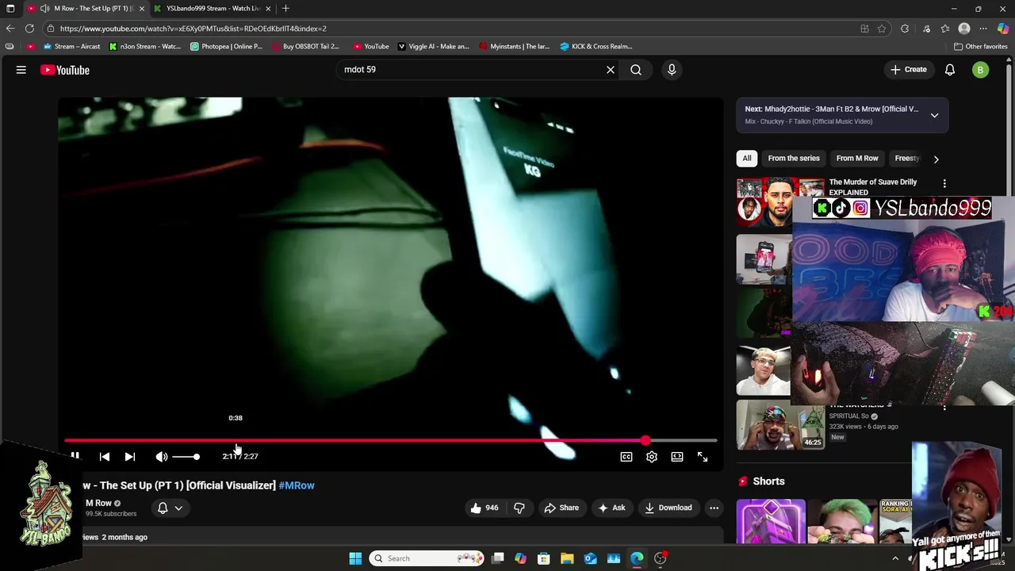This screenshot has height=571, width=1015.
Task: Open Windows Start menu
Action: pyautogui.click(x=355, y=558)
